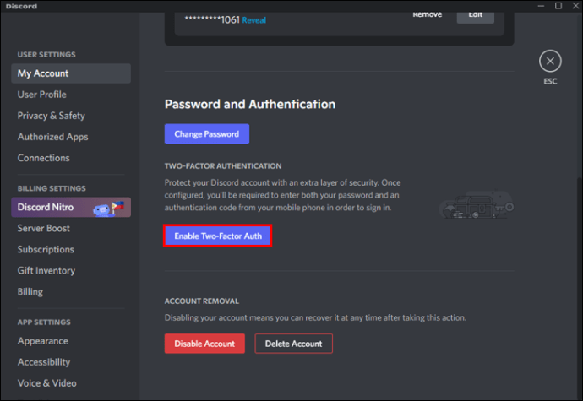The image size is (583, 401).
Task: Enable Two-Factor Auth
Action: (218, 236)
